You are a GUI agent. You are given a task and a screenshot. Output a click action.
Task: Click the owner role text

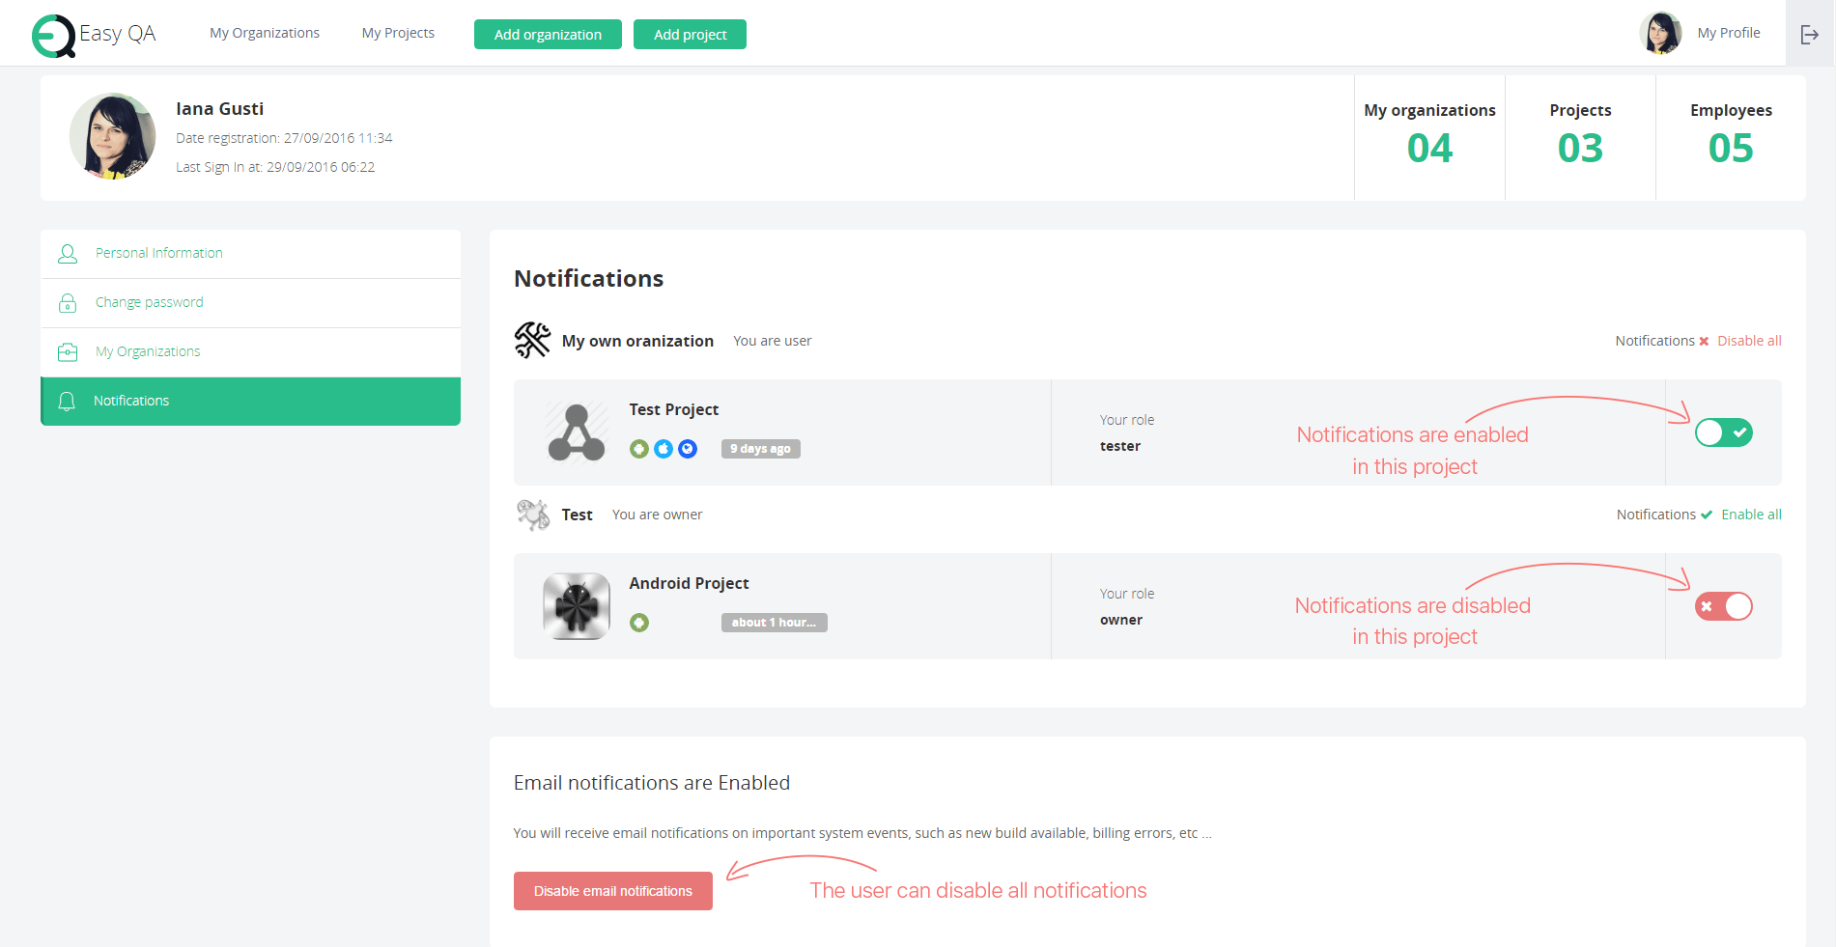(x=1121, y=620)
